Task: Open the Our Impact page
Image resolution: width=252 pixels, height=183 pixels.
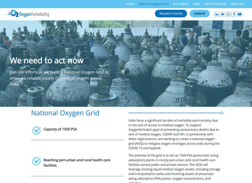Action: [x=181, y=4]
